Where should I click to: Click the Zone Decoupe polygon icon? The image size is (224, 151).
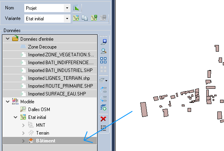[x=23, y=47]
